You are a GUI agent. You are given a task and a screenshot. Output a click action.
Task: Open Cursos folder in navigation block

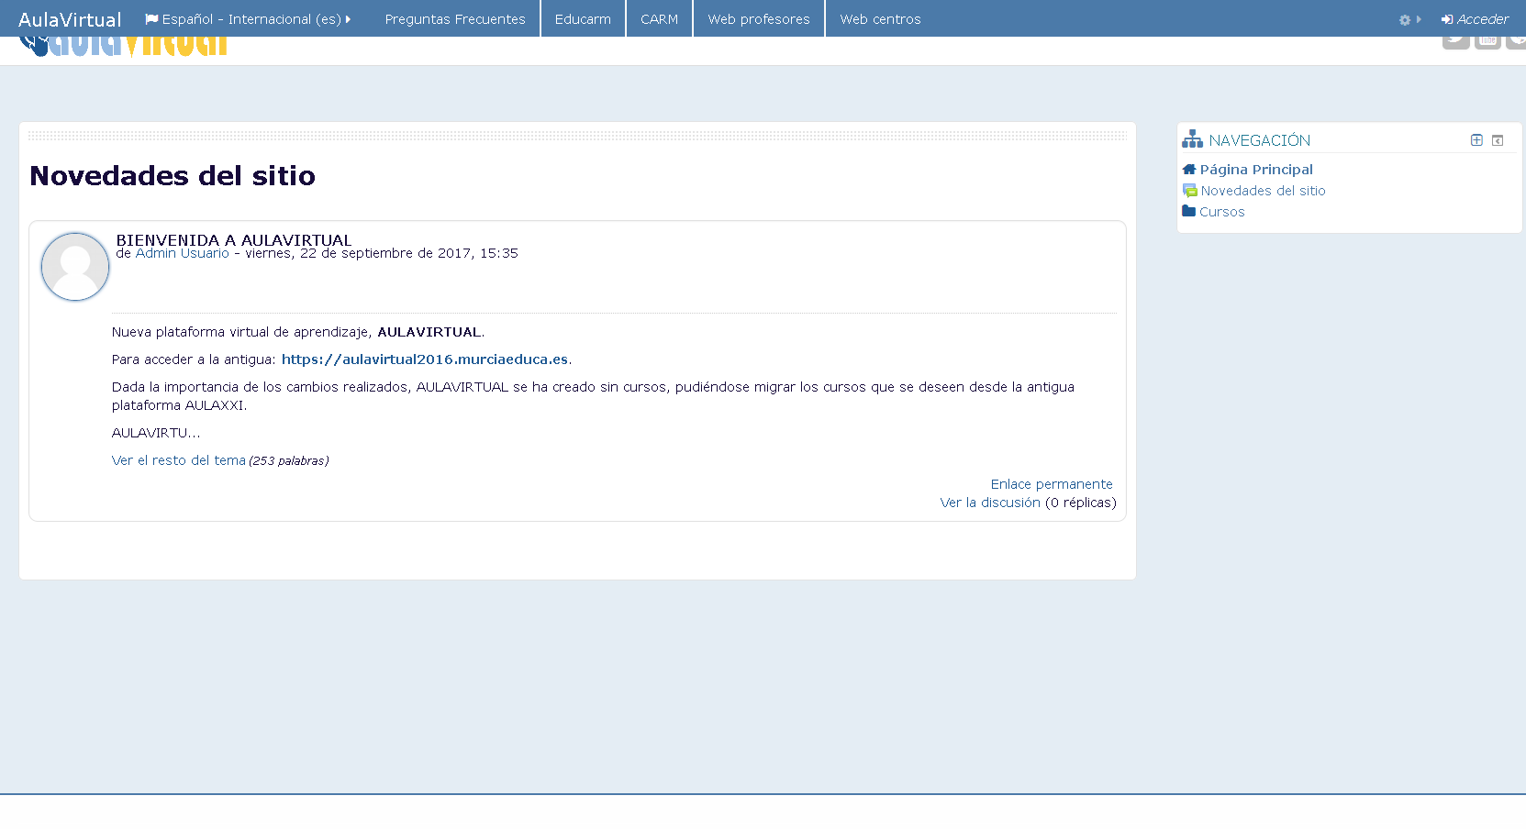1221,212
